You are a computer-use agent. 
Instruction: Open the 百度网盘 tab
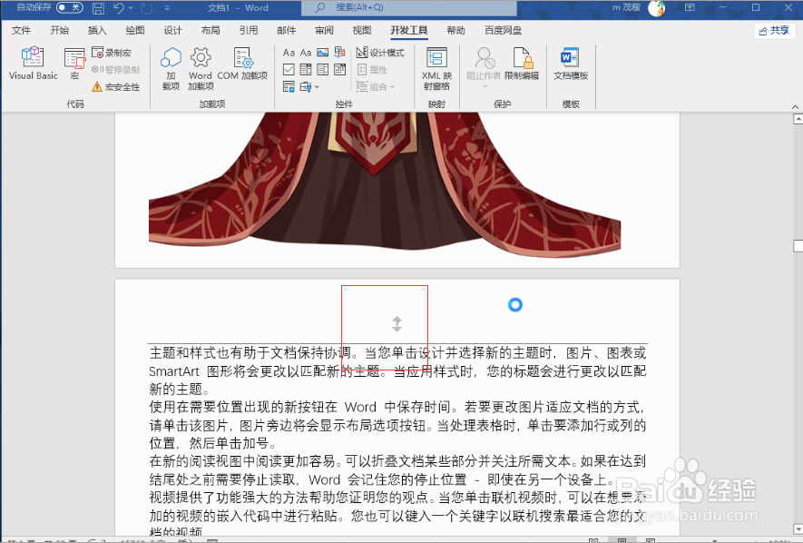click(503, 30)
